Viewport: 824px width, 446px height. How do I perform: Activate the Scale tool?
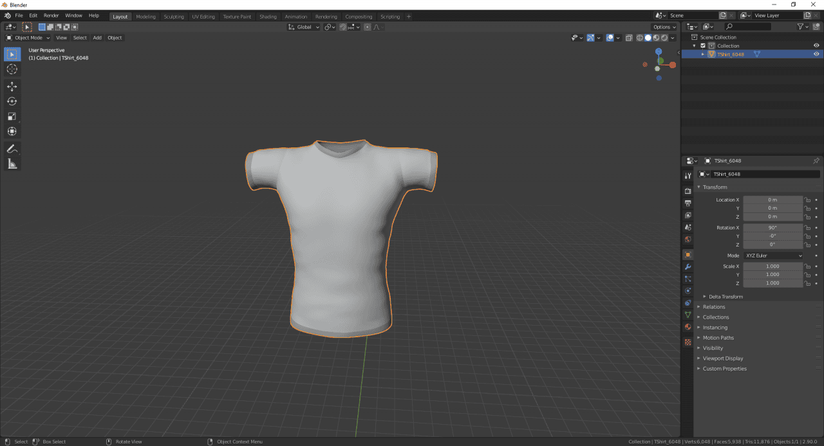(x=12, y=116)
